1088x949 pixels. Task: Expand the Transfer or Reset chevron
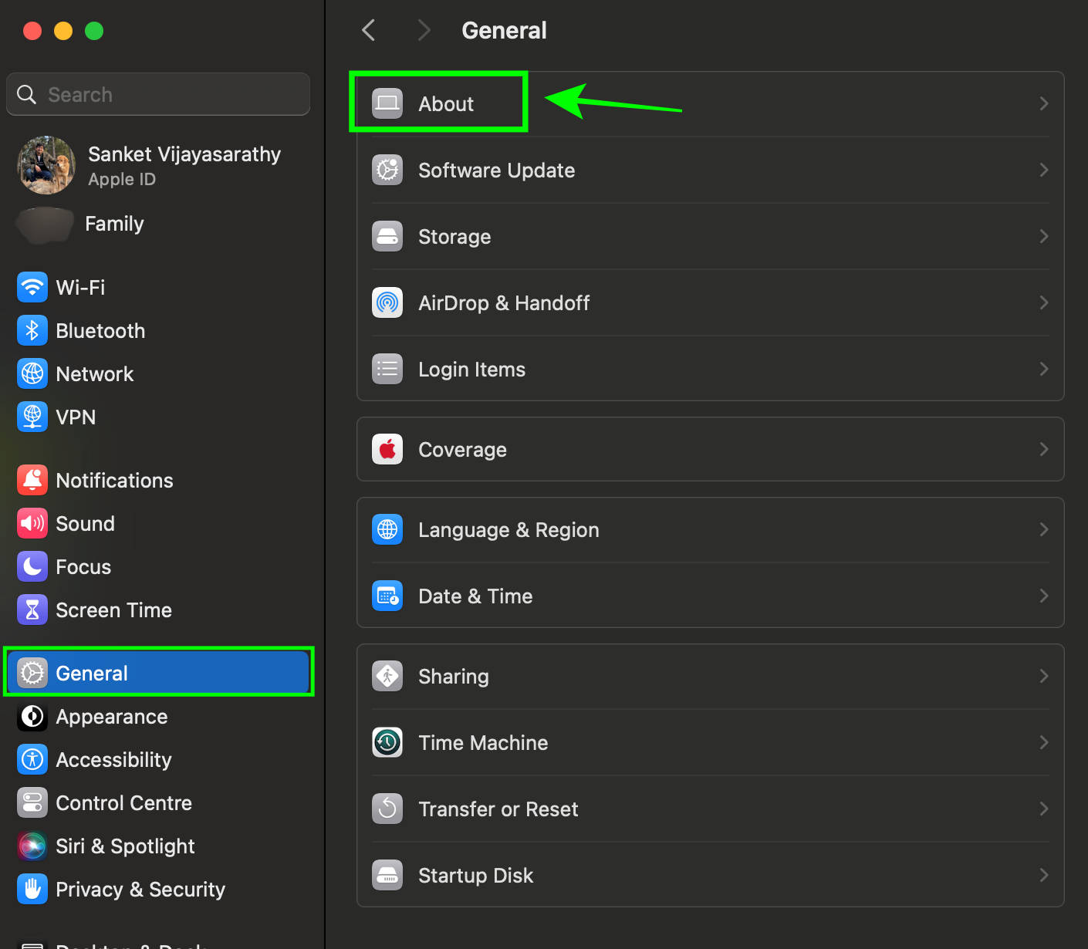(x=1043, y=809)
